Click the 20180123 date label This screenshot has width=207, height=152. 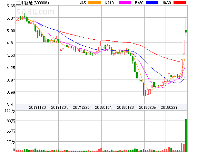[125, 107]
